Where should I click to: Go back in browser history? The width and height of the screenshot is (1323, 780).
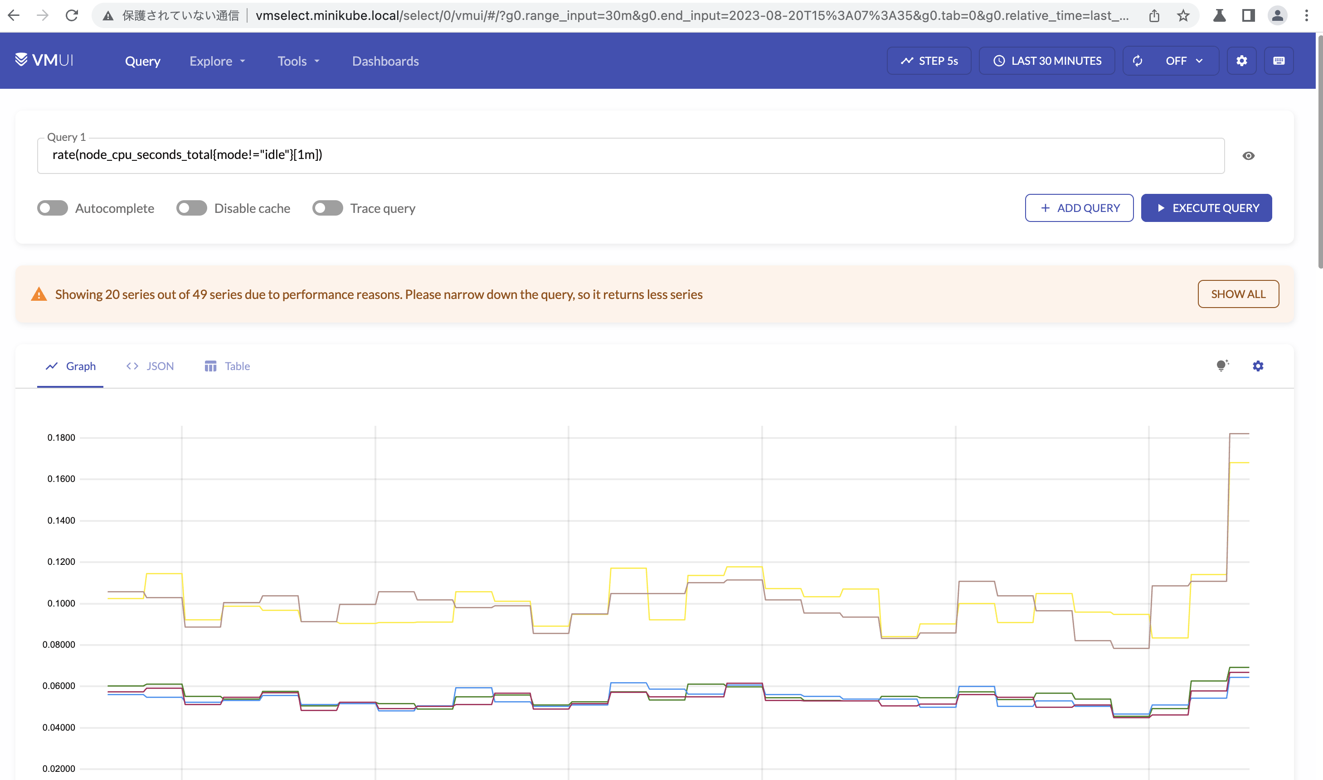pyautogui.click(x=14, y=16)
